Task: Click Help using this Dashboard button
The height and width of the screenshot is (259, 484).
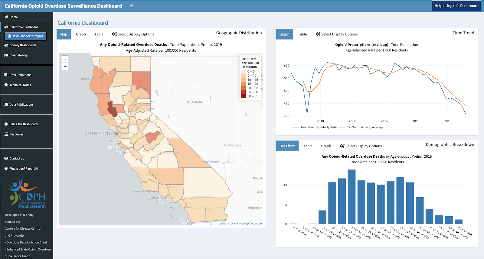Action: (456, 6)
